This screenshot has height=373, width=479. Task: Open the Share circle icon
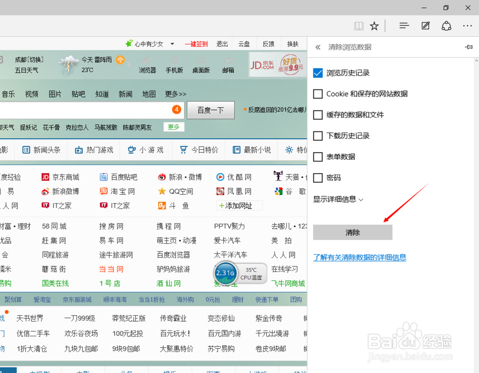point(446,26)
